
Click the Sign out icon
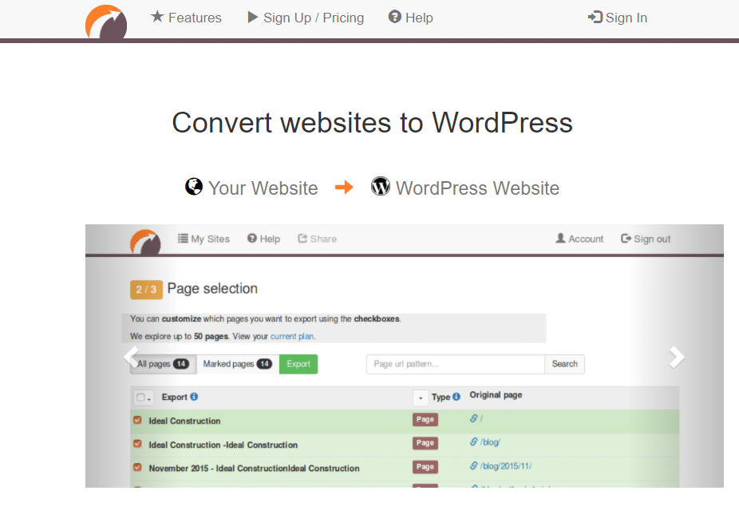tap(626, 238)
